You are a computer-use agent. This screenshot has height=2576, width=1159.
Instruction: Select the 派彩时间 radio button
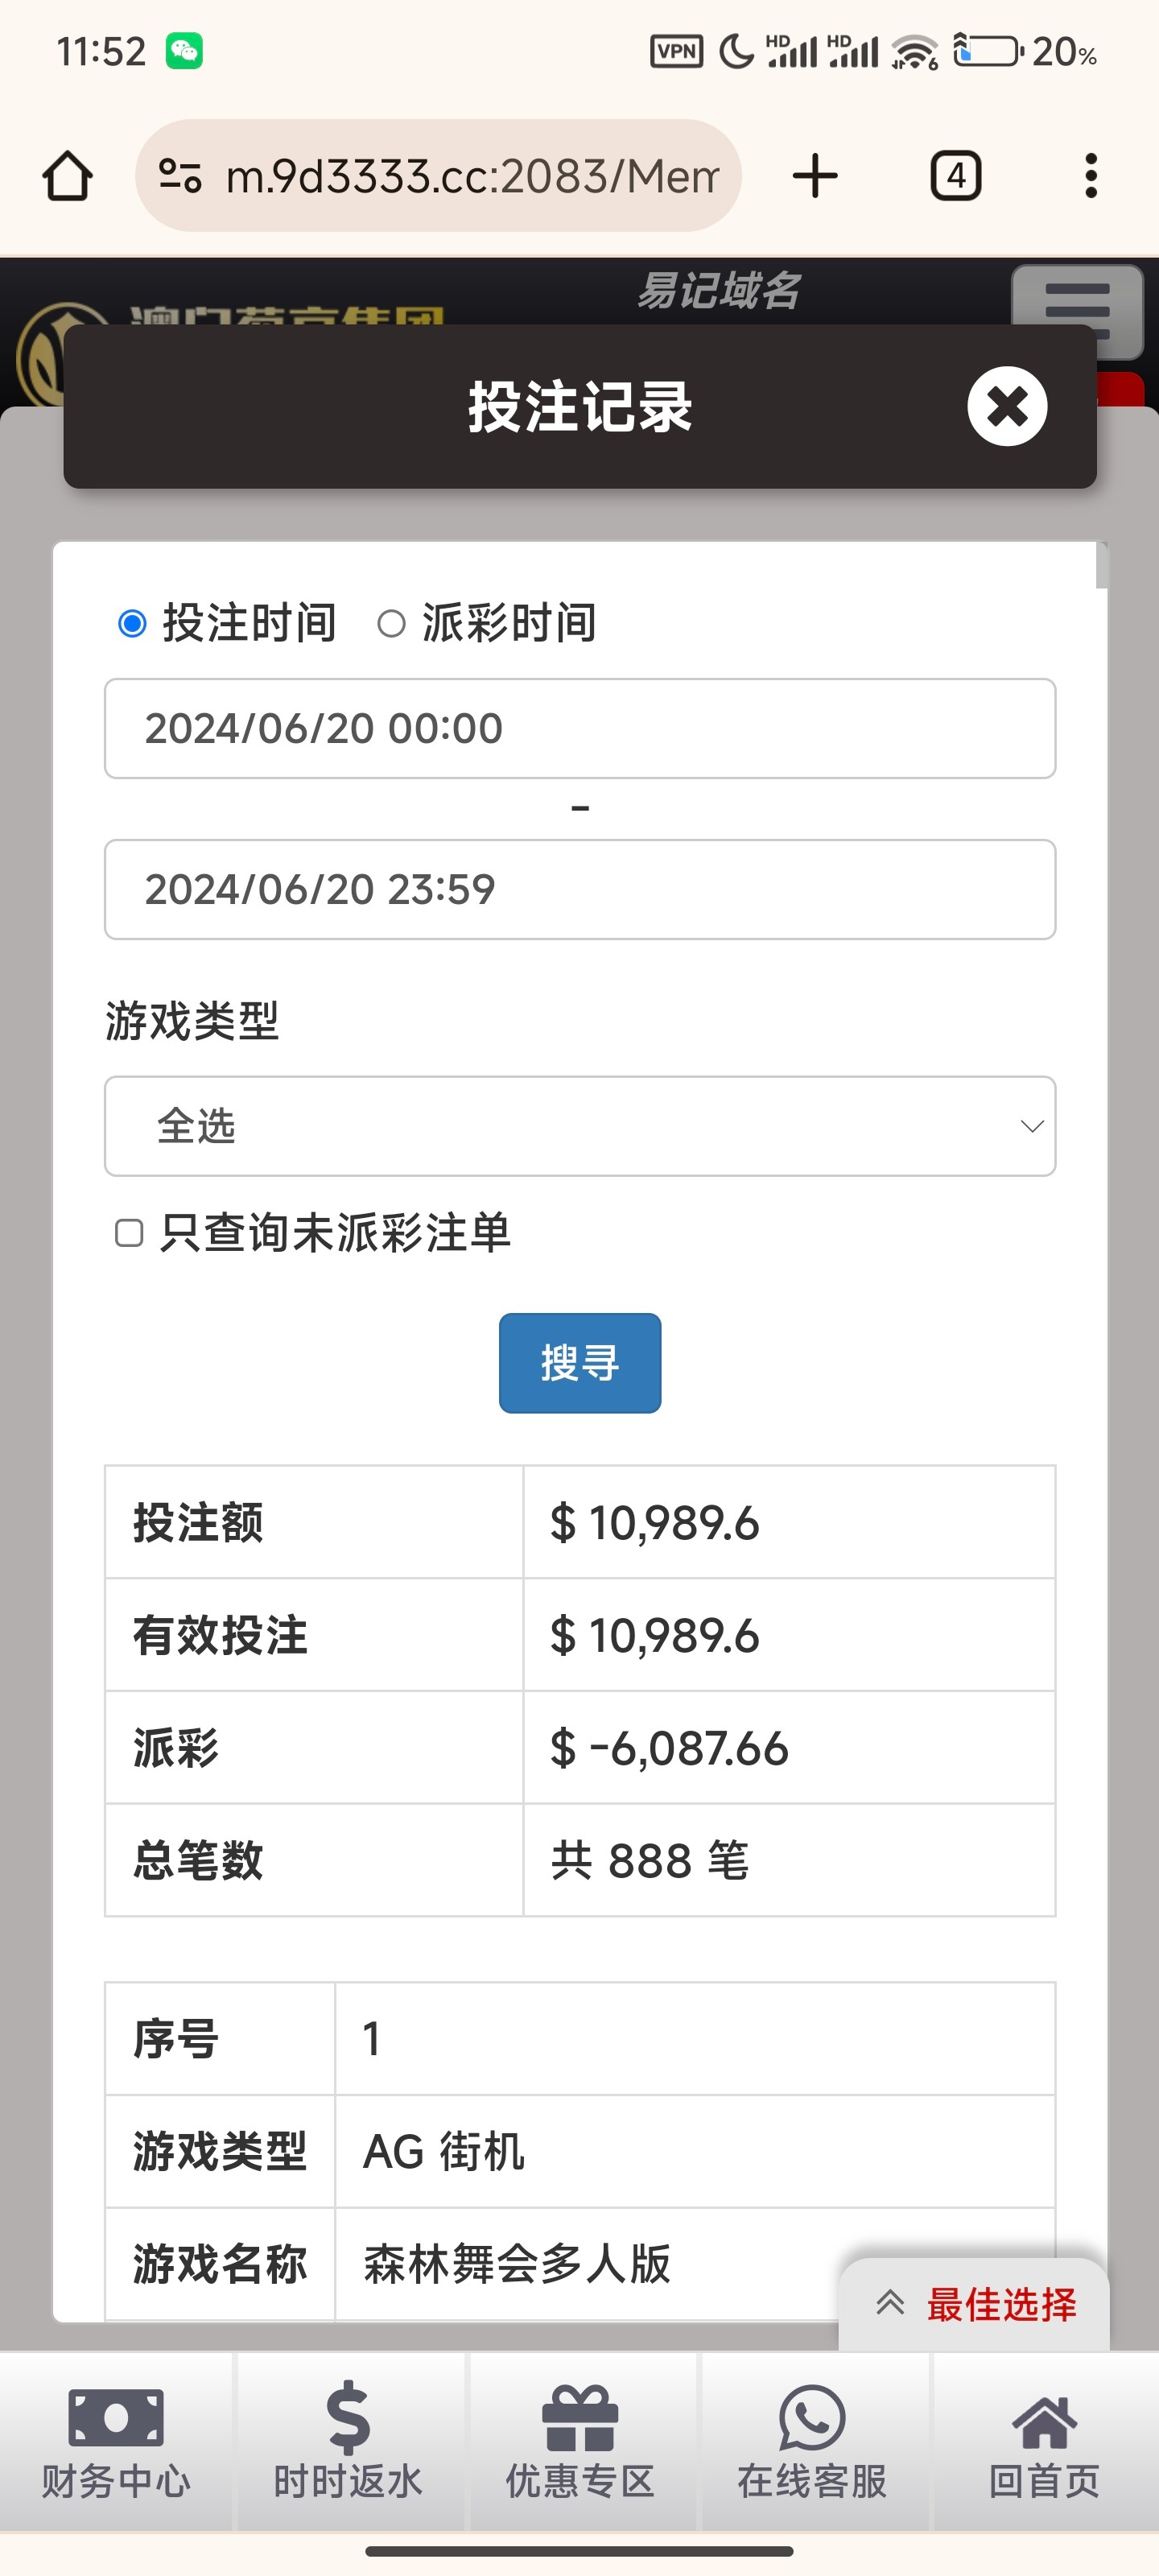[x=391, y=624]
